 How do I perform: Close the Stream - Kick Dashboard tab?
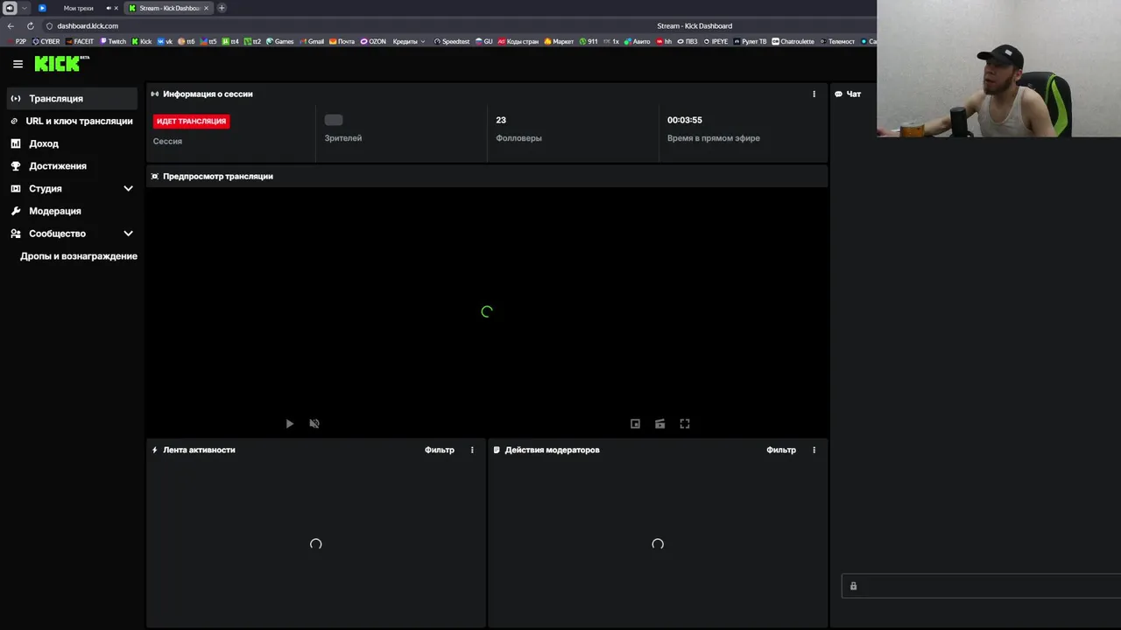(207, 8)
